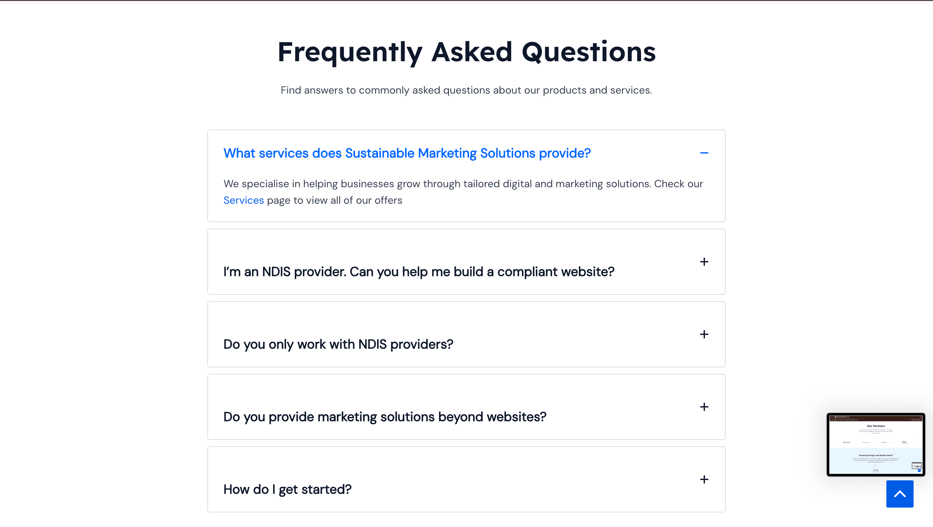Image resolution: width=933 pixels, height=527 pixels.
Task: Click the tiny nested preview inside the thumbnail
Action: click(x=916, y=466)
